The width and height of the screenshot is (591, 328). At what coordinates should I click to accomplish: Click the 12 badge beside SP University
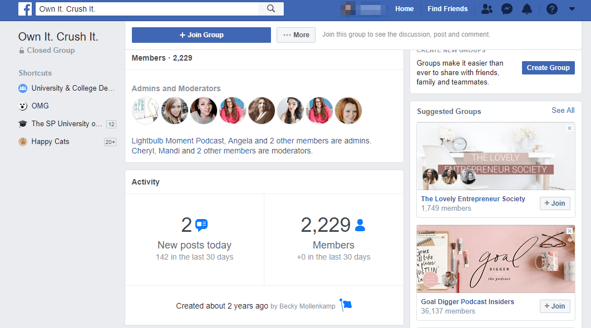click(111, 125)
